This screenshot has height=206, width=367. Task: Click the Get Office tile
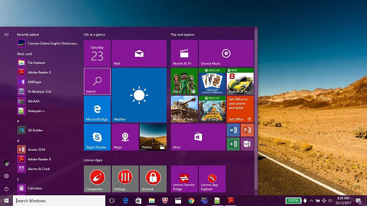tap(240, 109)
